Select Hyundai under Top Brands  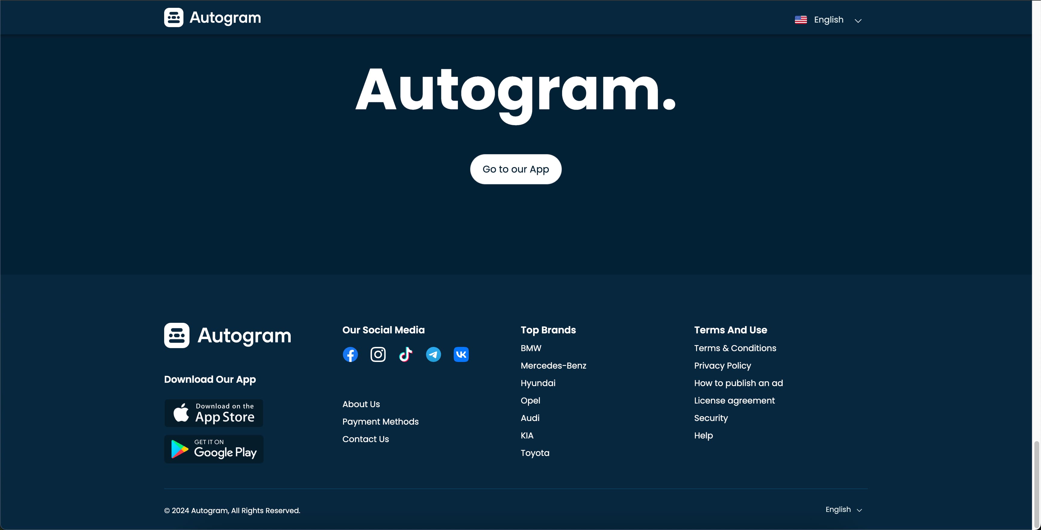pos(538,383)
